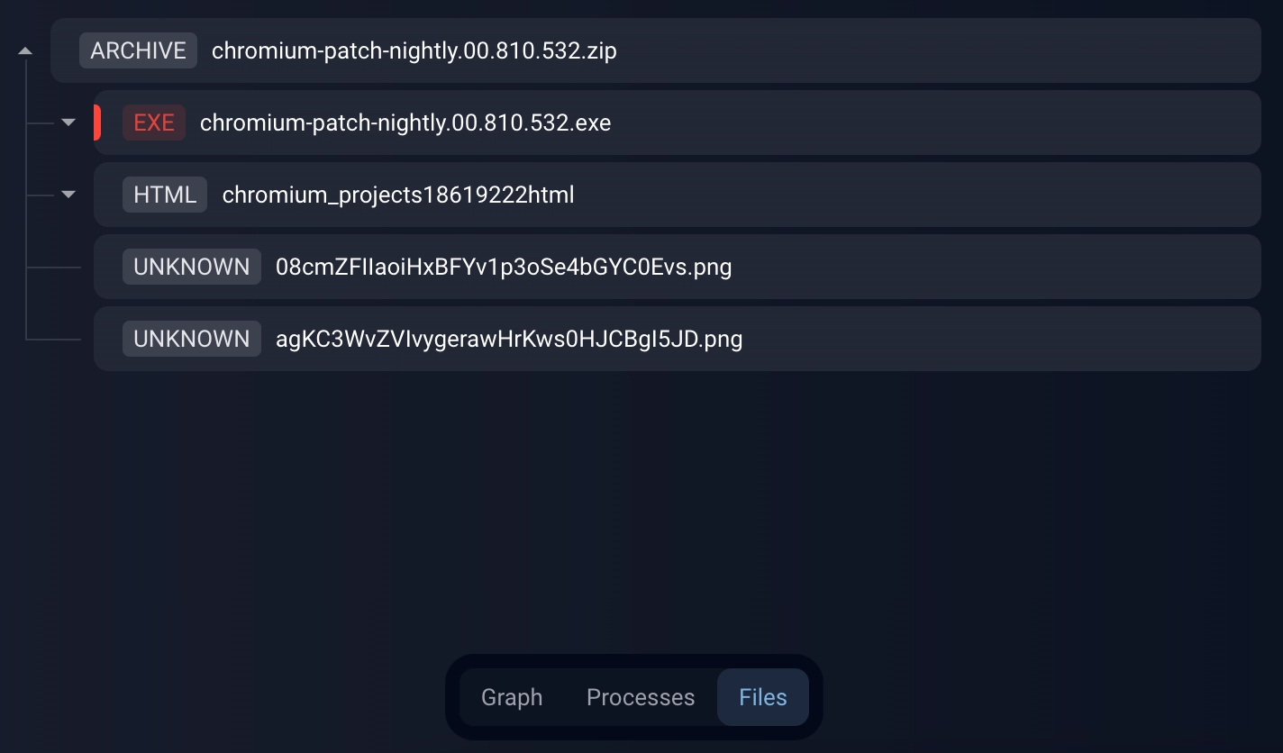Select the 08cmZFIIaoiHxBFYv1p3oSe4bGYC0Evs.png file
1283x753 pixels.
503,267
